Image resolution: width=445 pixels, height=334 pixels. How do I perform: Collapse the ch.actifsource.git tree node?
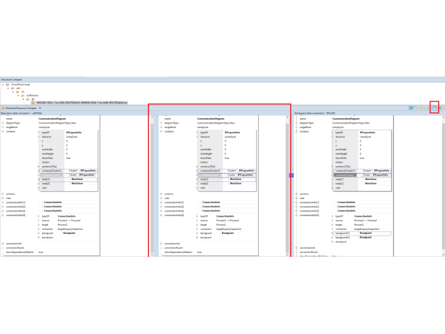point(3,84)
